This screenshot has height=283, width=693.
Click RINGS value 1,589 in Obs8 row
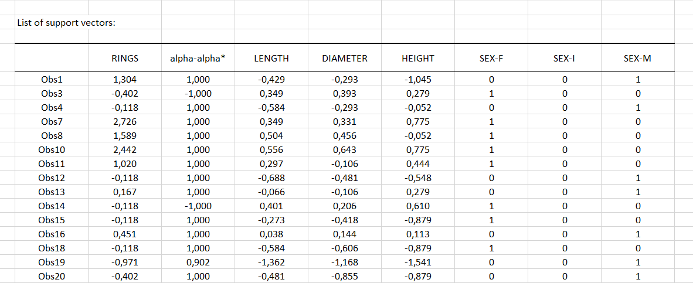(x=125, y=136)
